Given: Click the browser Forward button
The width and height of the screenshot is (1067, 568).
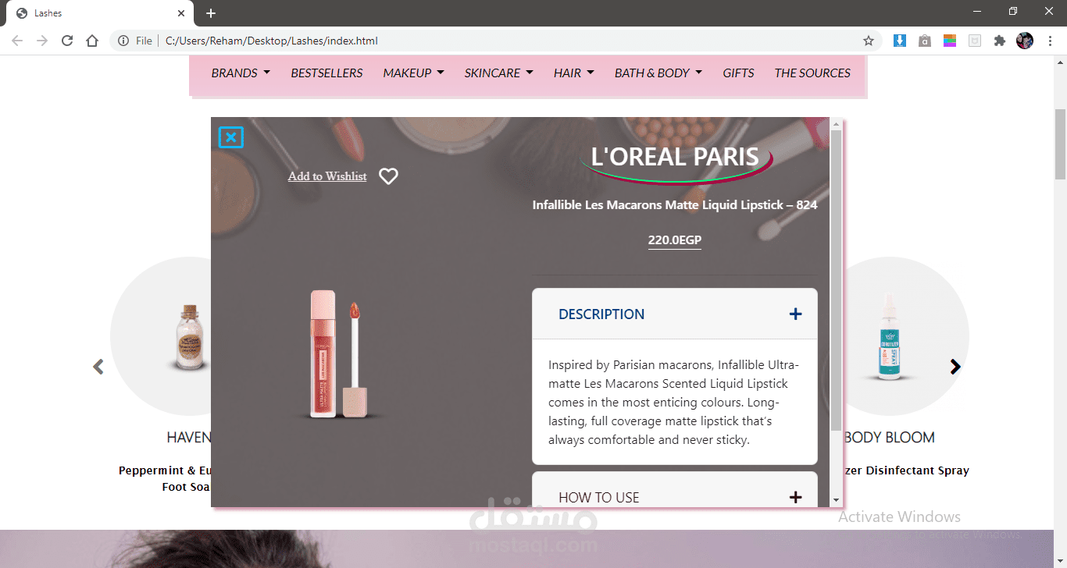Looking at the screenshot, I should pos(42,41).
